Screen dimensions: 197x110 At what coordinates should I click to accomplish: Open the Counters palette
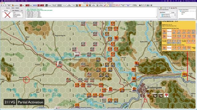pos(15,5)
